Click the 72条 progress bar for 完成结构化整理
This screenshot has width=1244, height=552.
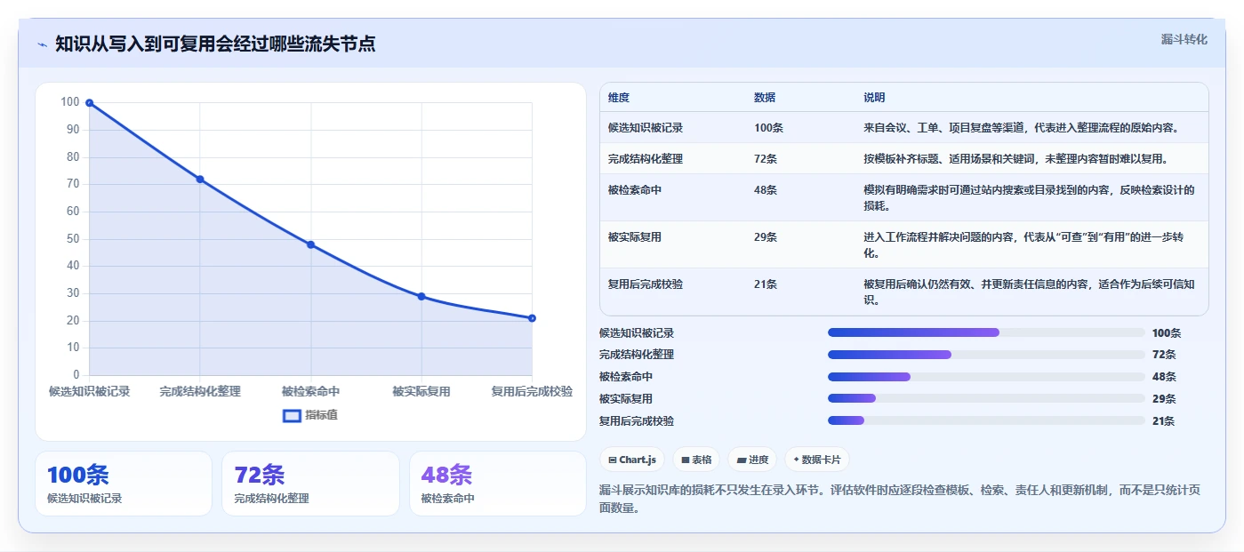tap(986, 355)
